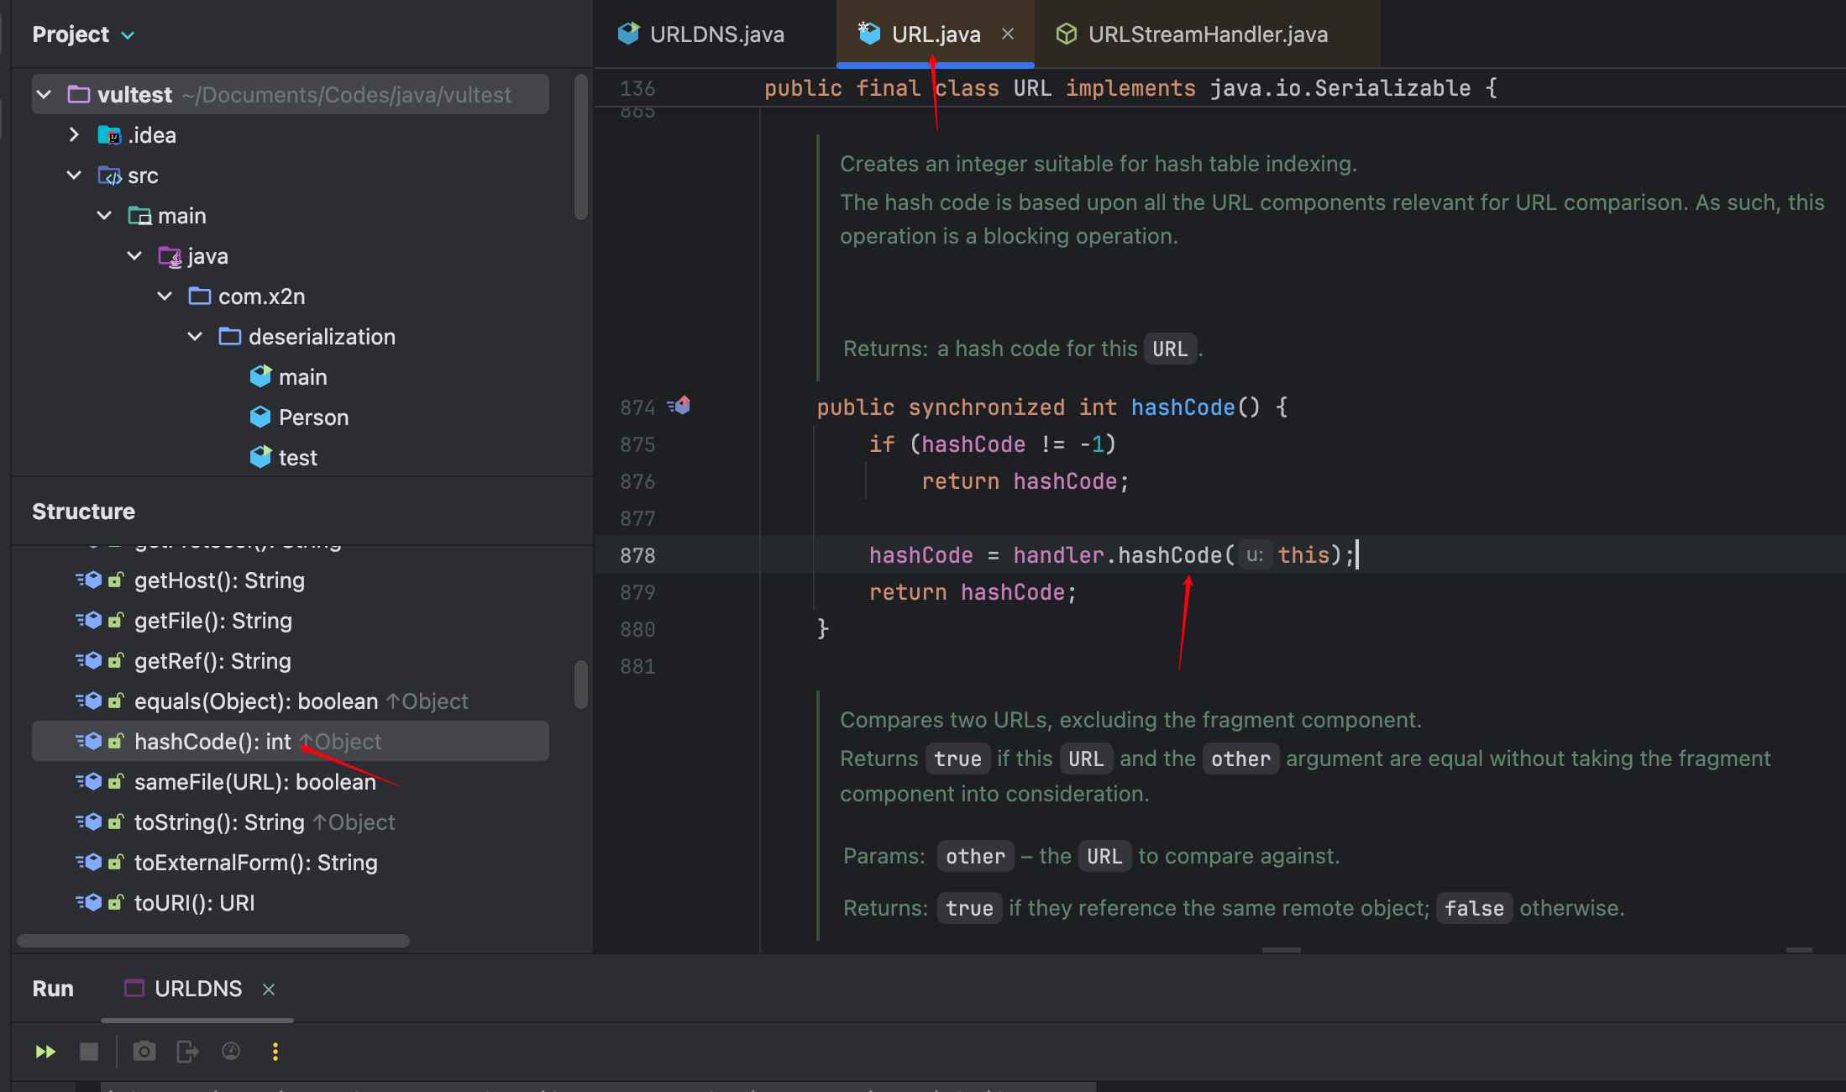Screen dimensions: 1846x1092
Task: Click the URL.java file icon in tab
Action: [x=869, y=34]
